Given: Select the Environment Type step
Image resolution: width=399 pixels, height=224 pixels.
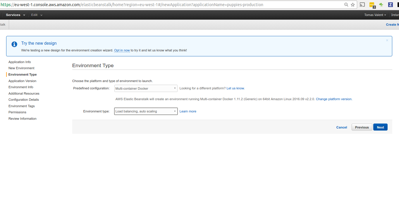Looking at the screenshot, I should click(23, 74).
